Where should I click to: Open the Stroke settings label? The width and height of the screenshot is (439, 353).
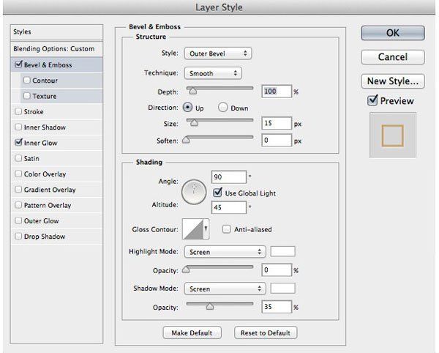coord(34,112)
